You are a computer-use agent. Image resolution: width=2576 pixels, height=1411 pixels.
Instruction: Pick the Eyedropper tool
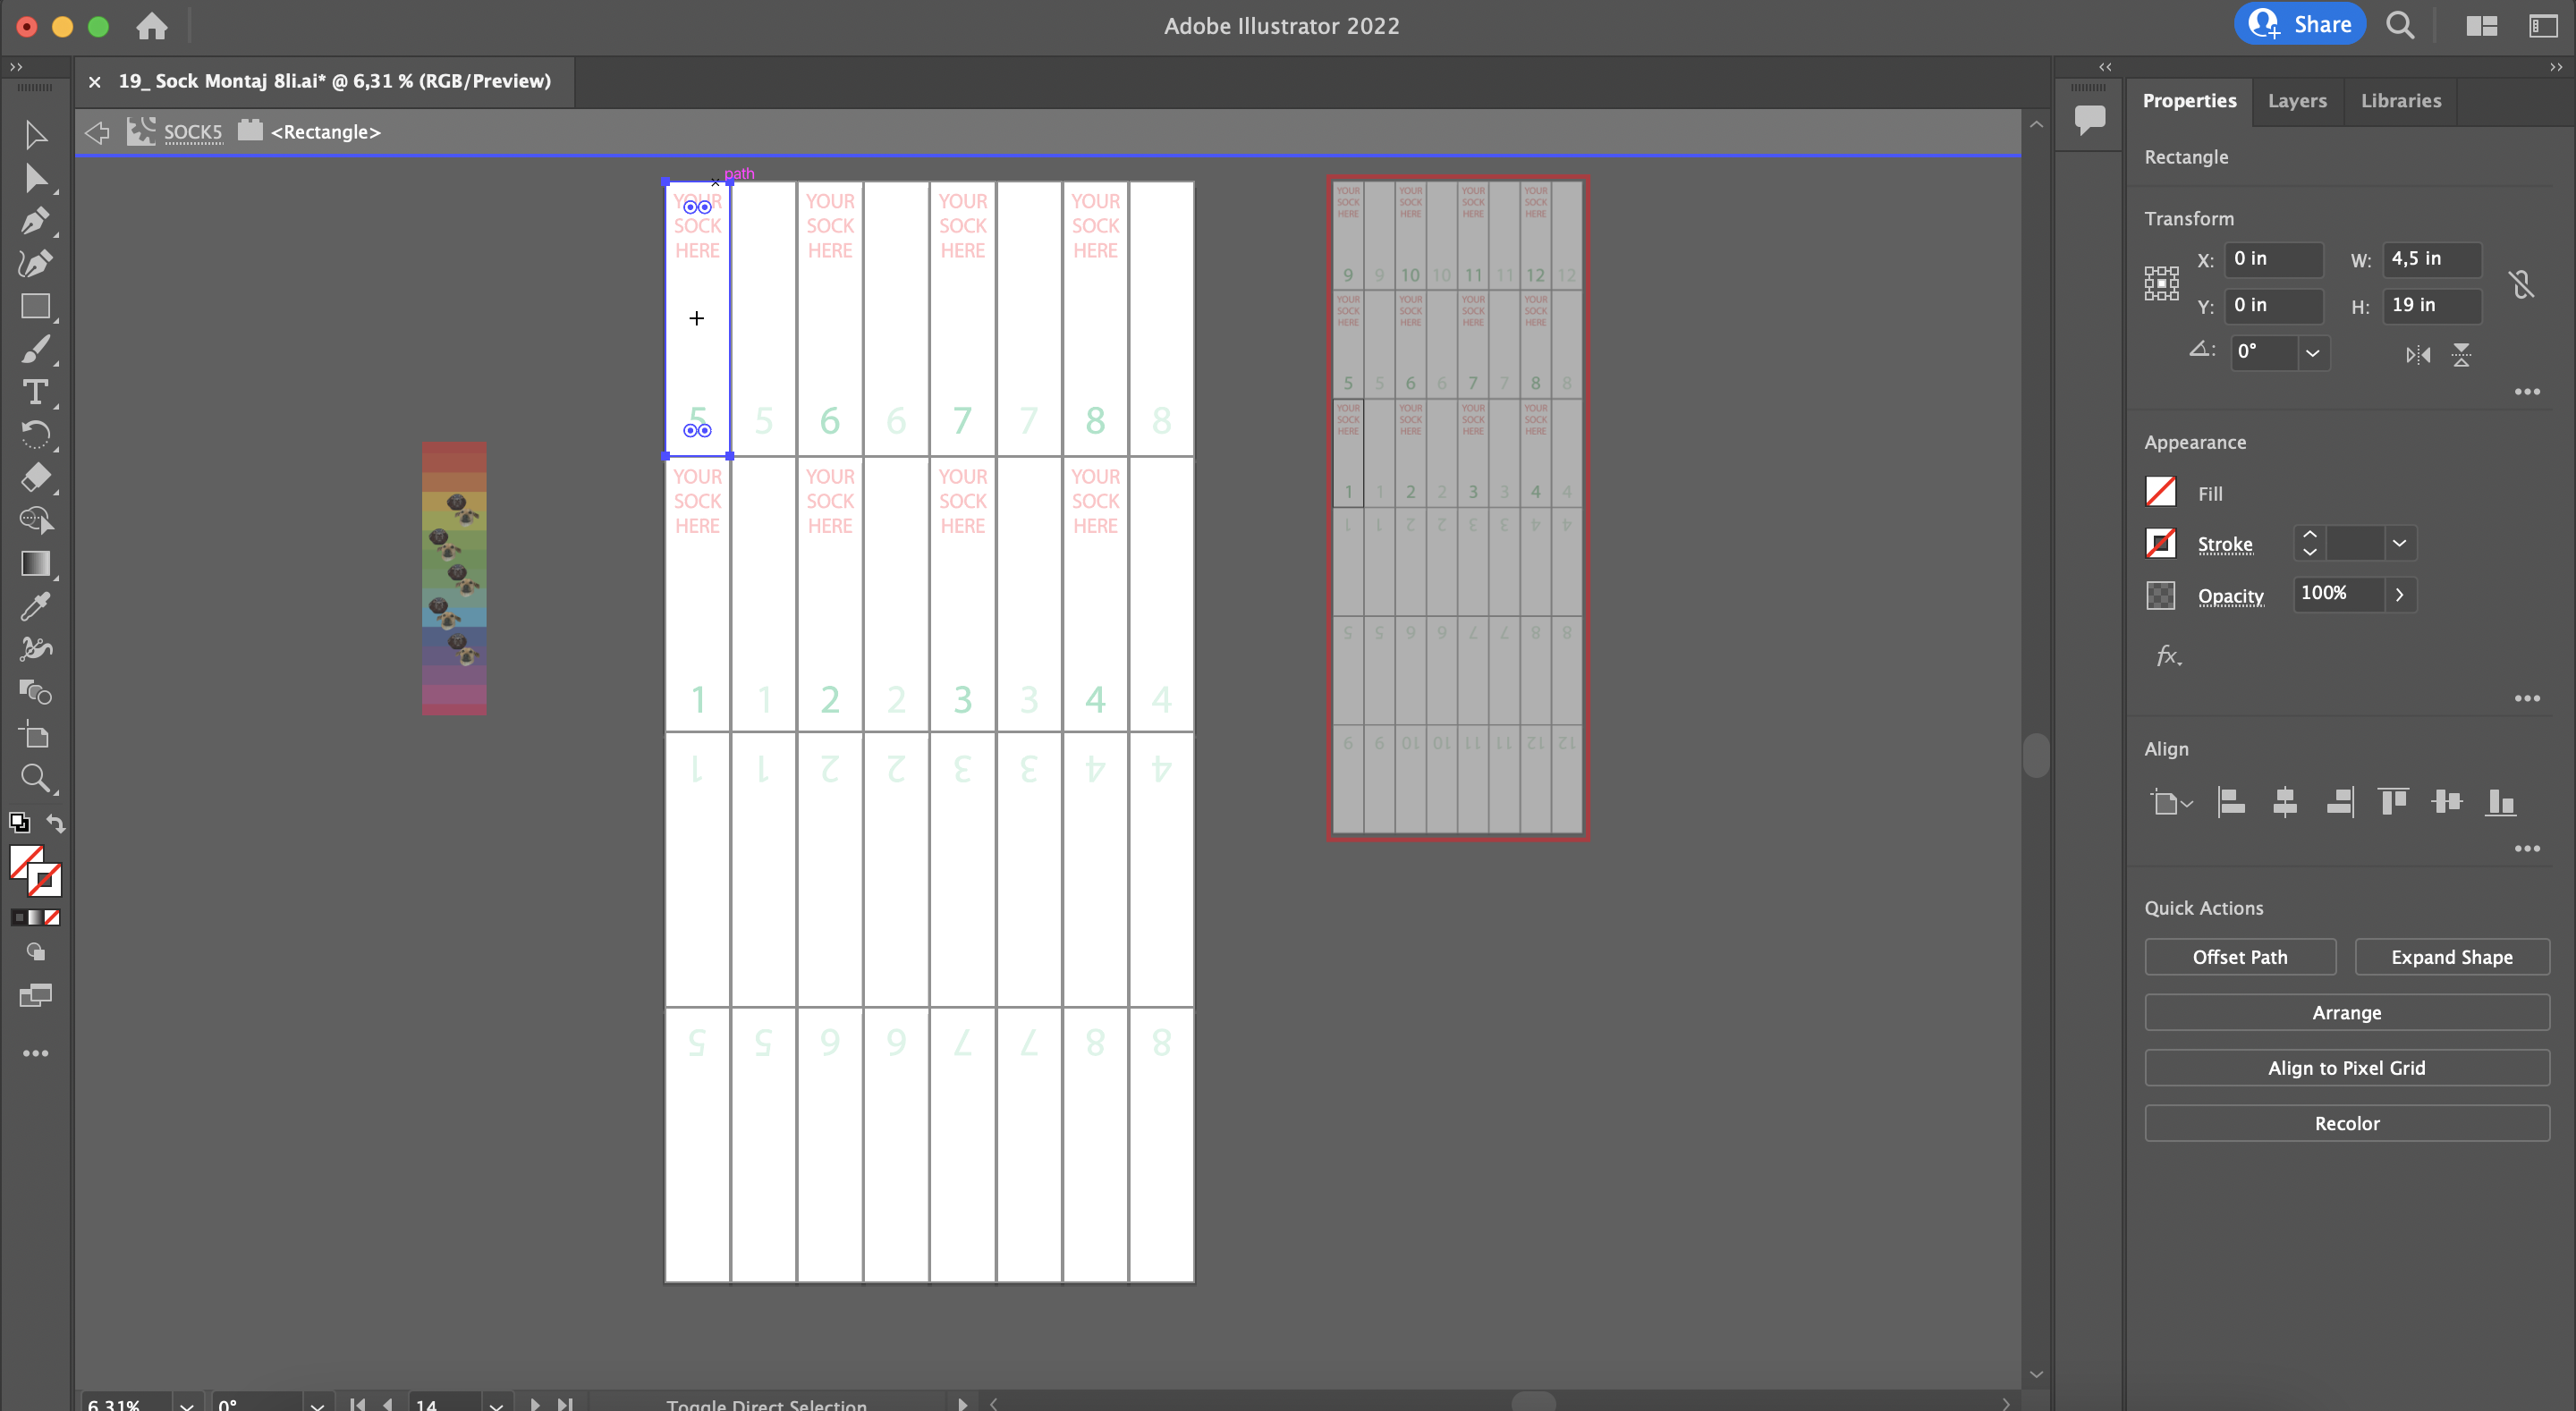click(x=36, y=605)
